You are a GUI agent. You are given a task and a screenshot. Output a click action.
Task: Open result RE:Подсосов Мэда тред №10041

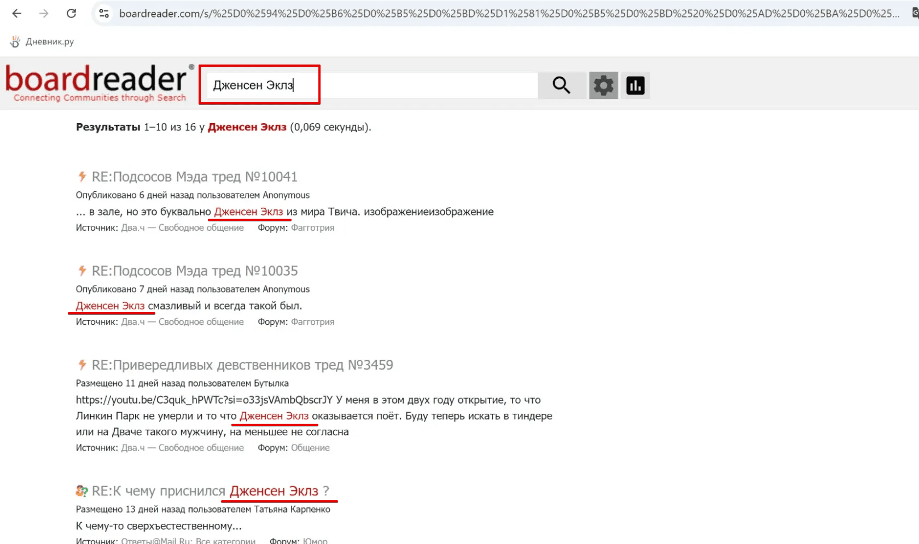tap(194, 177)
